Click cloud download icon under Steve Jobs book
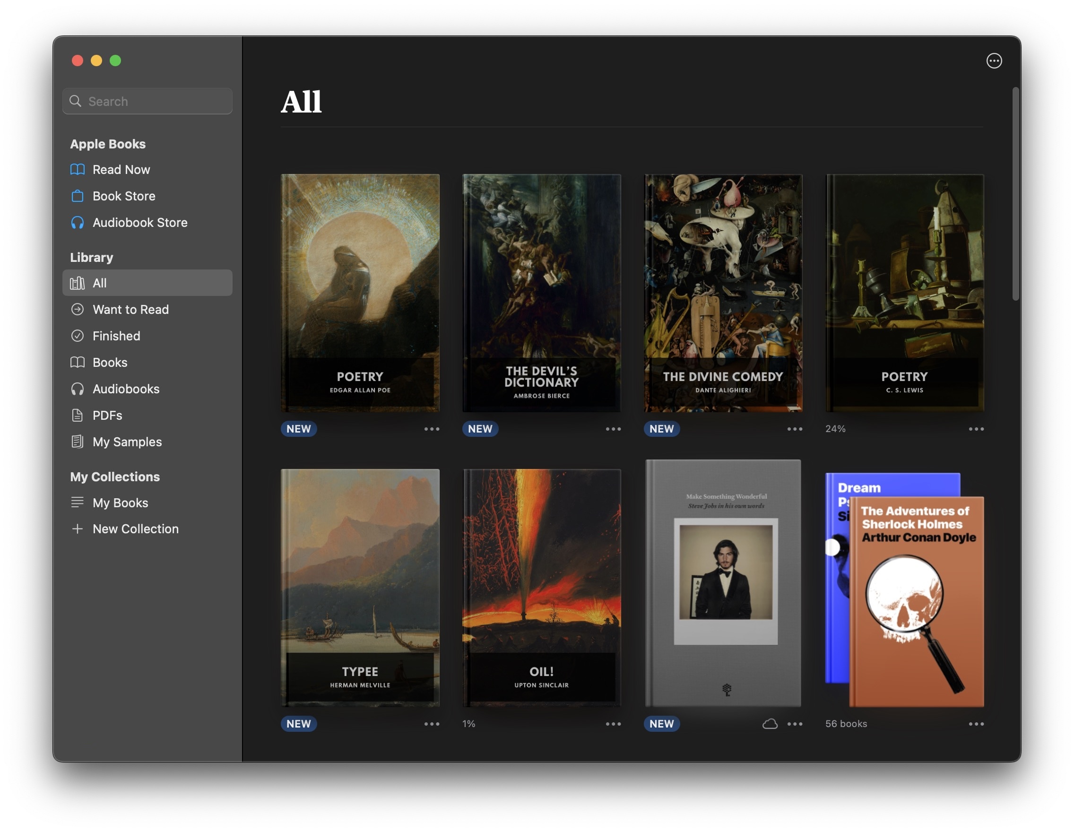 (x=770, y=724)
